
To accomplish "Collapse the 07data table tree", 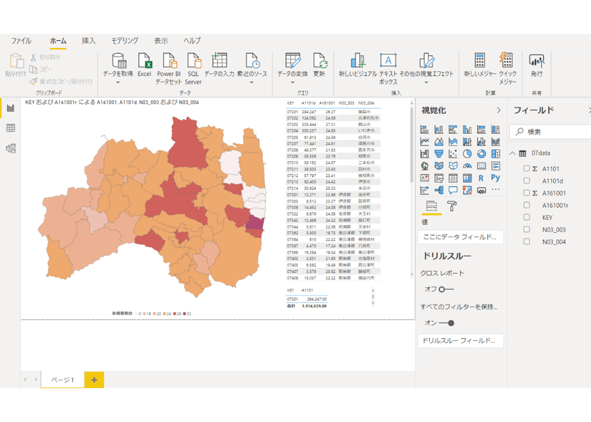I will tap(512, 153).
